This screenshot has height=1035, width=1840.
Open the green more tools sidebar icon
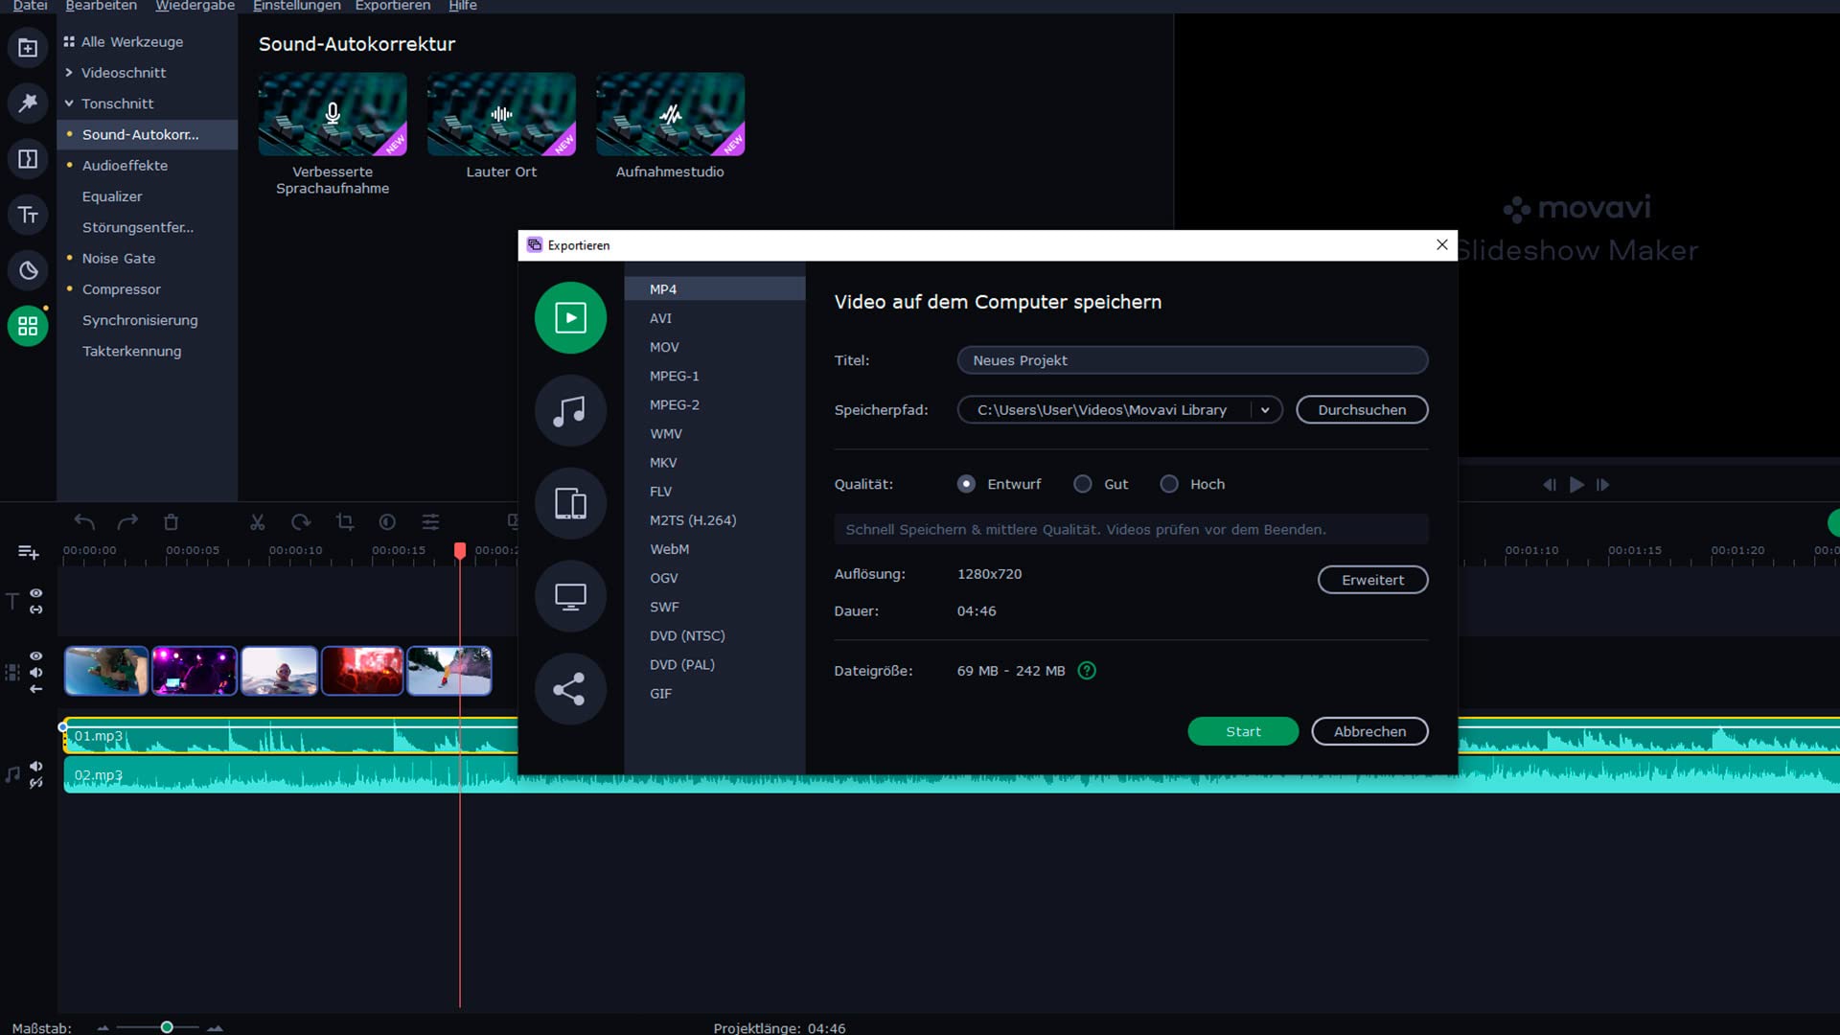(x=28, y=326)
